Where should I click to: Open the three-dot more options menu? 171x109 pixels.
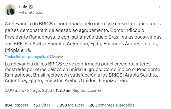(159, 7)
